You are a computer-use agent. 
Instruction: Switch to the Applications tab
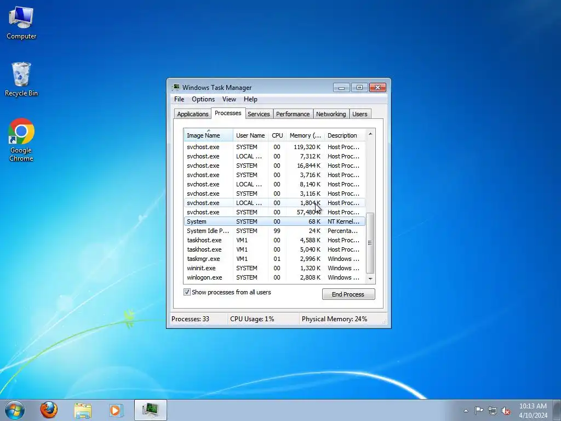(x=192, y=114)
